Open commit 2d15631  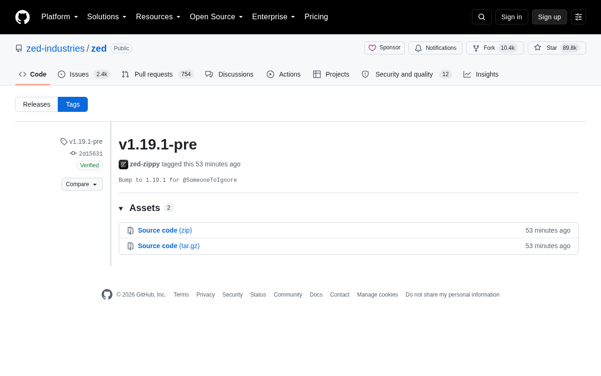(x=91, y=154)
